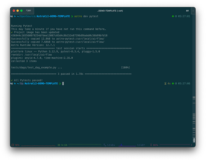Click 'collected 3 items' line

(24, 61)
